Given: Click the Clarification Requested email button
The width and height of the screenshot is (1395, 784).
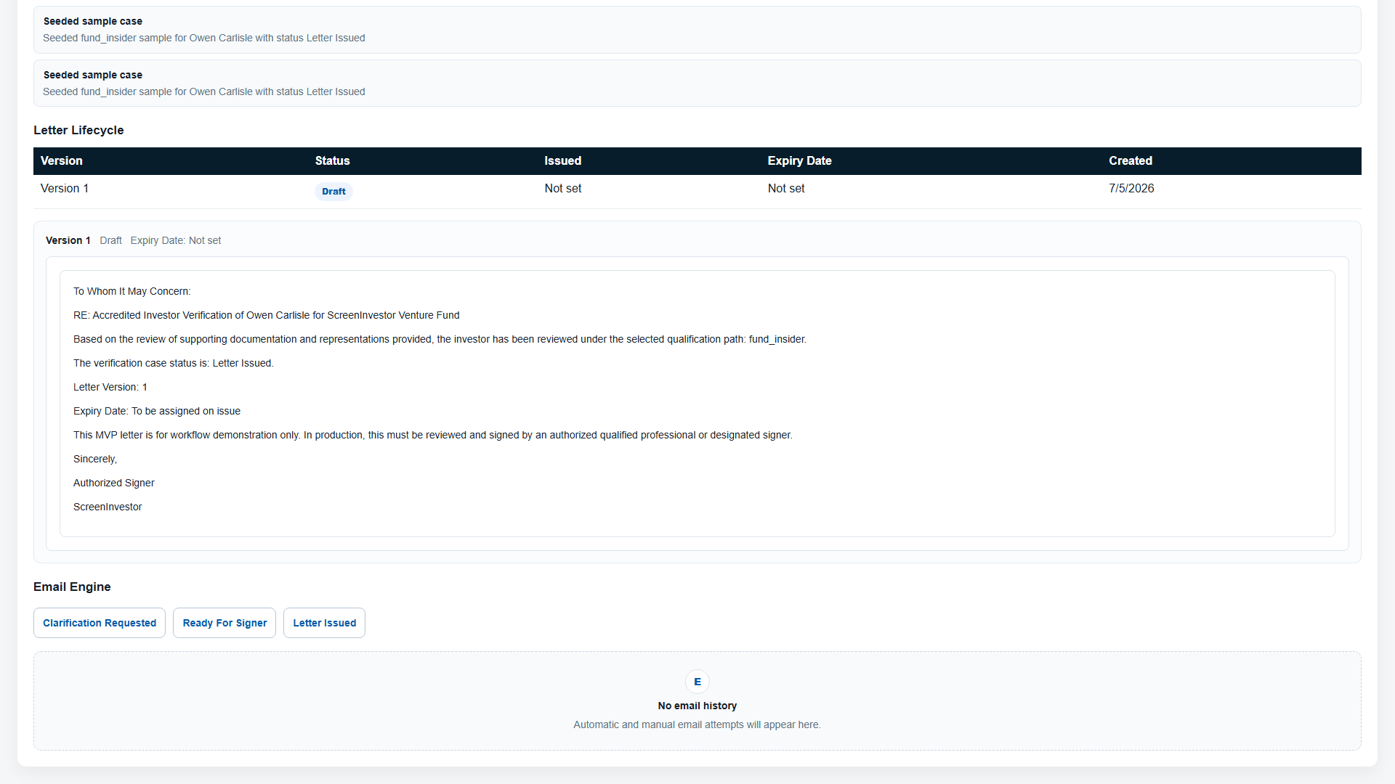Looking at the screenshot, I should click(100, 623).
